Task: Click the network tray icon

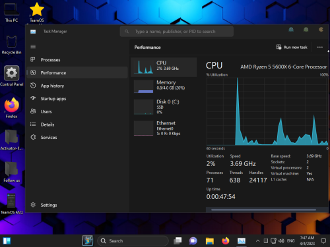Action: coord(273,241)
